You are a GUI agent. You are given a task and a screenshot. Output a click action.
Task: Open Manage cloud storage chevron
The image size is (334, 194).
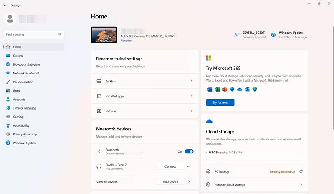coord(301,184)
